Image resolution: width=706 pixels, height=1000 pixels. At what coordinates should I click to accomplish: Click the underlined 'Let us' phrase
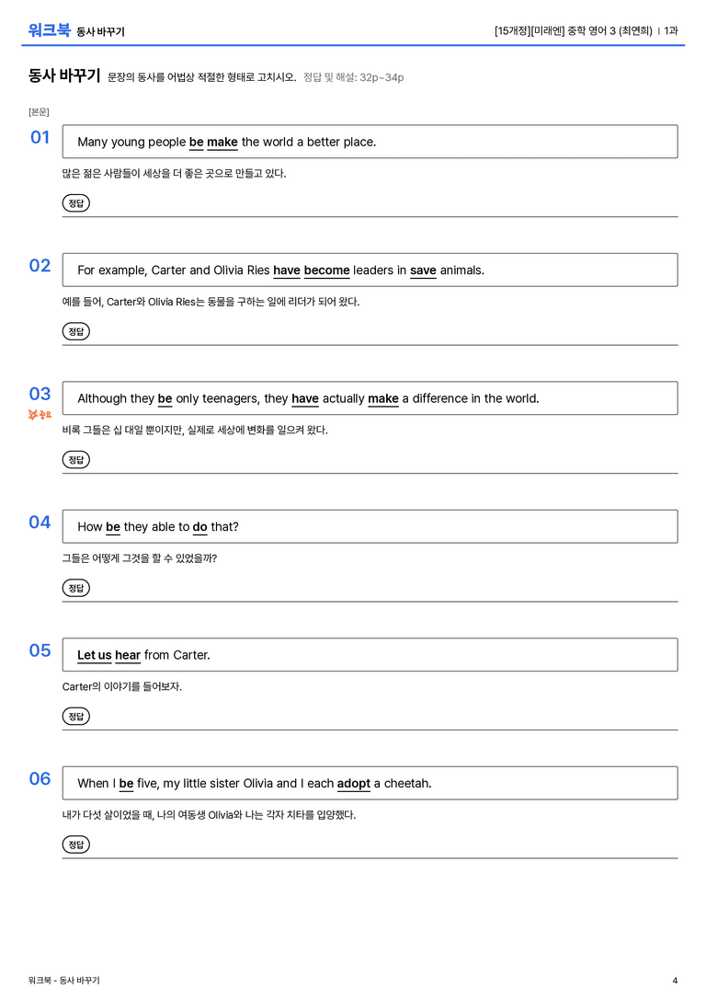click(95, 655)
